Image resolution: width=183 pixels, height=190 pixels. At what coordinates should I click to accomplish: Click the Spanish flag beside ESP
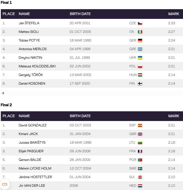pos(140,125)
